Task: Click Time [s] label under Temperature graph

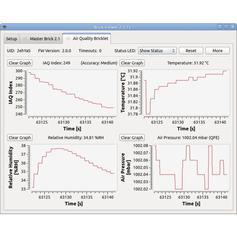Action: pos(186,129)
